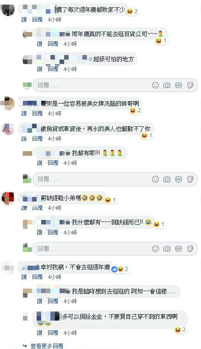Open emoji picker in first reply box
201x349 pixels.
pyautogui.click(x=155, y=85)
